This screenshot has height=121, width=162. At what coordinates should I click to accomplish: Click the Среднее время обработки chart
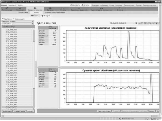pos(110,88)
